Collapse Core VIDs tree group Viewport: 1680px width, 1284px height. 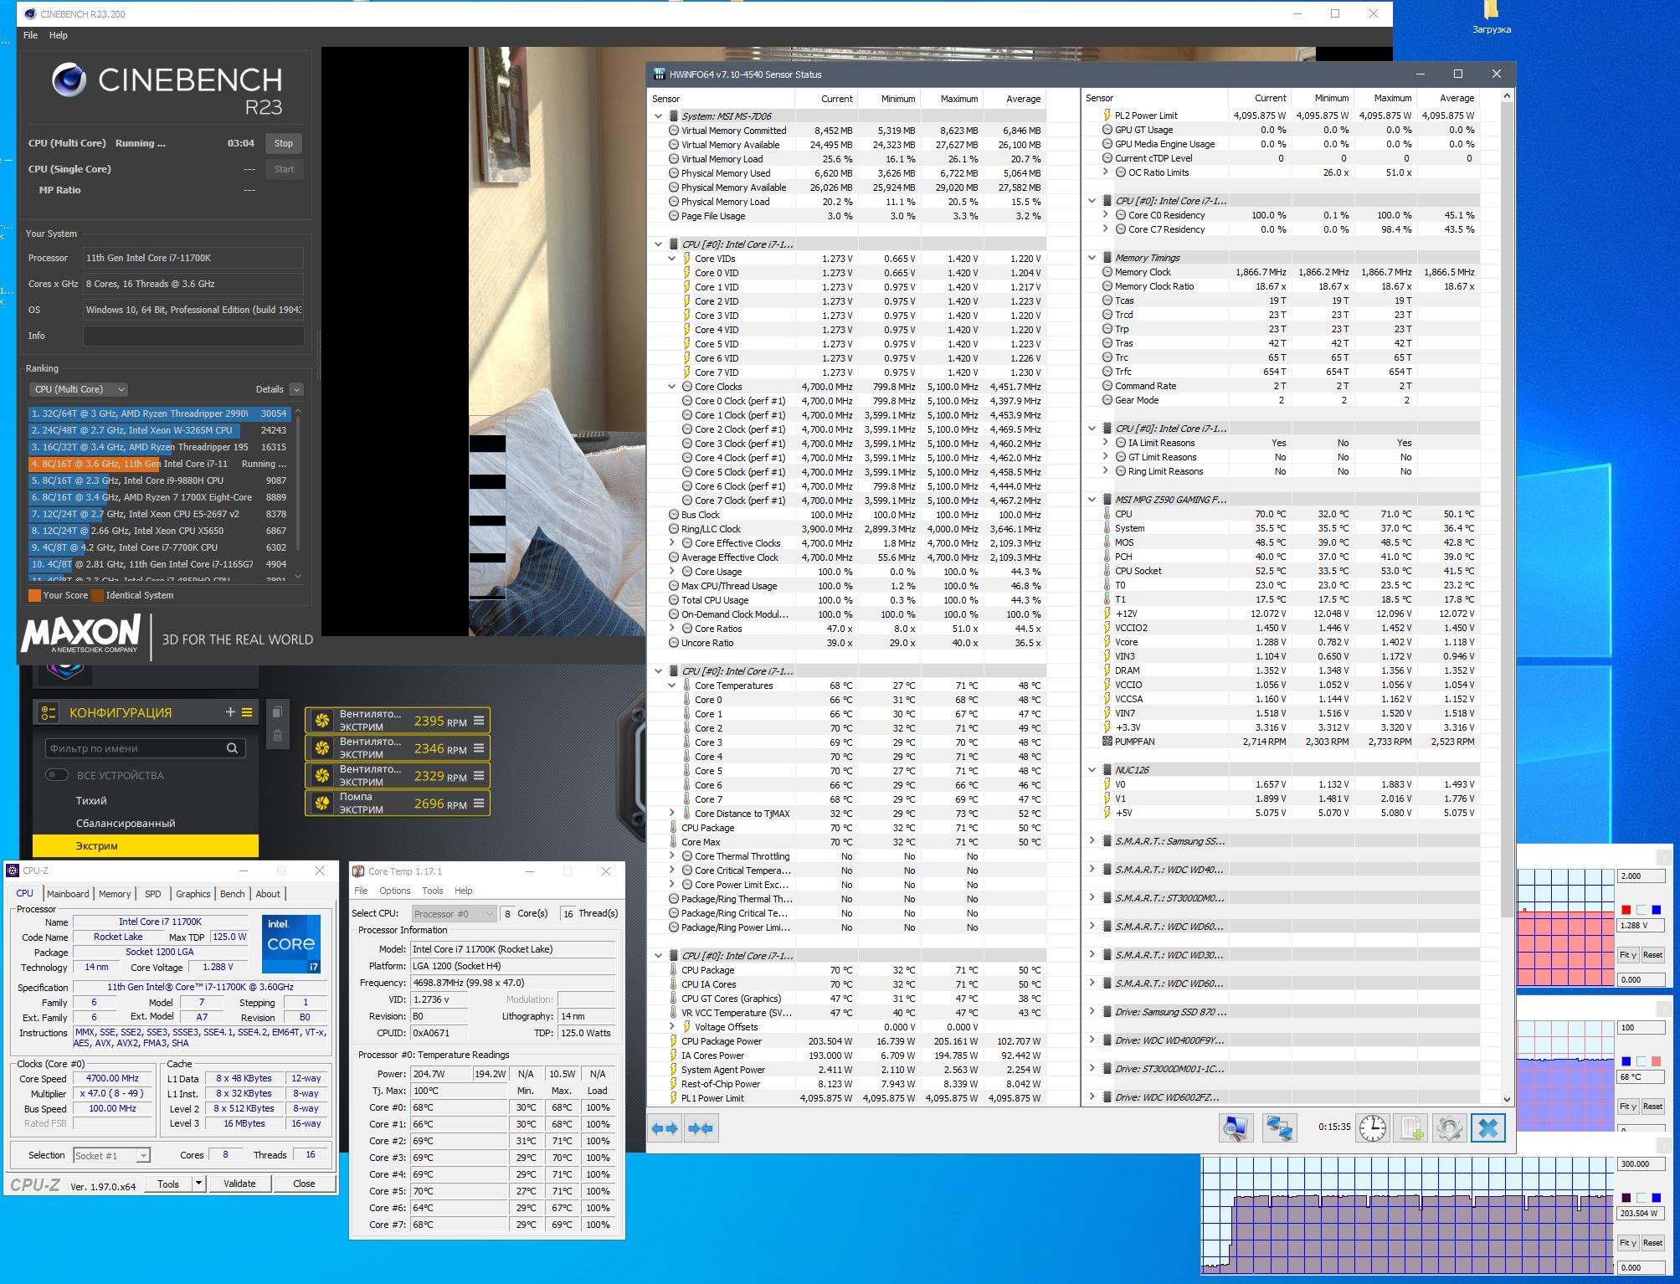[x=672, y=259]
